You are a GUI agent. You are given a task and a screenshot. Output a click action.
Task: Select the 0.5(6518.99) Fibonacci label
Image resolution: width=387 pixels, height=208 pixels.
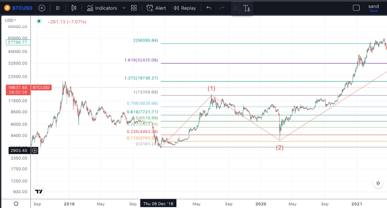[x=145, y=118]
